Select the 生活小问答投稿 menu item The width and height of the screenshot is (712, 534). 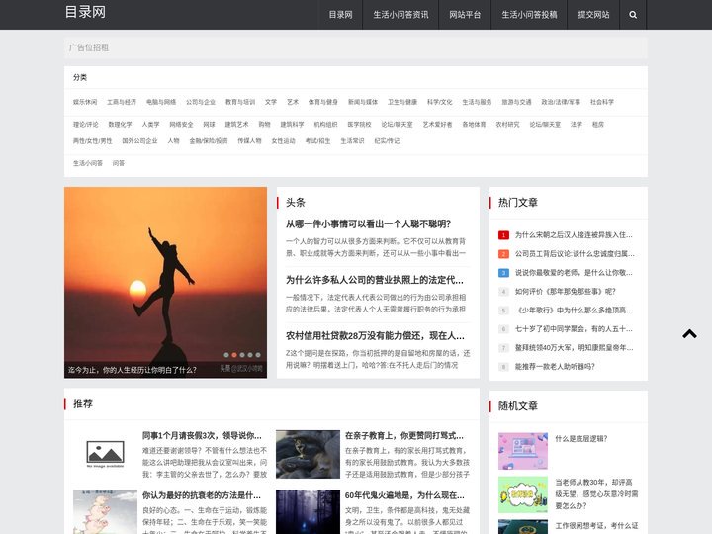click(529, 15)
